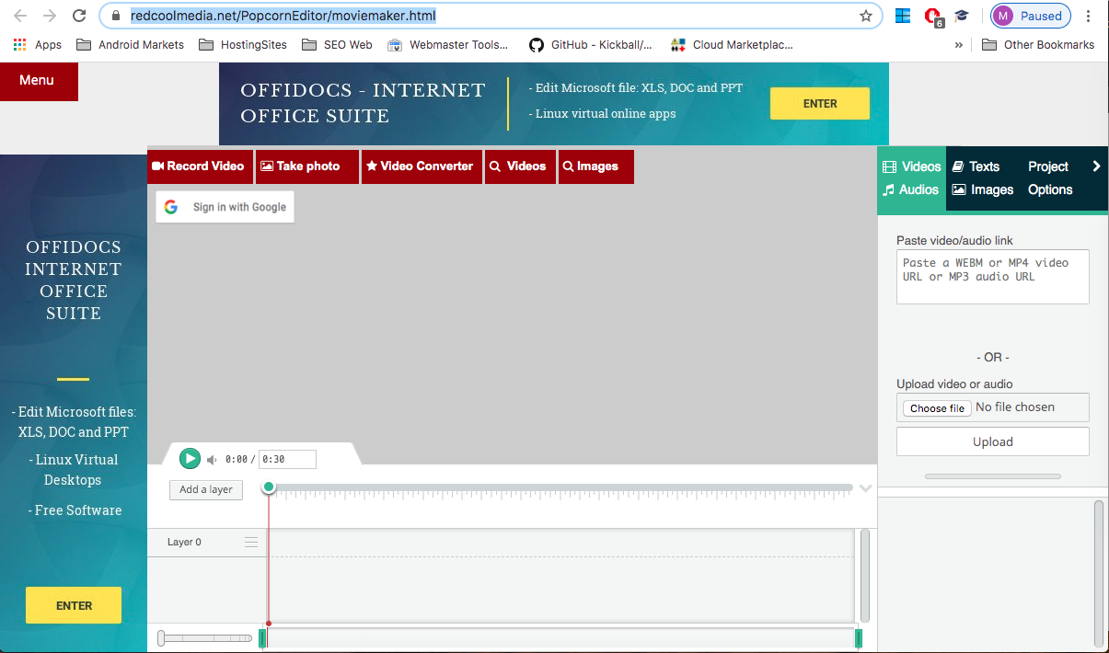Screen dimensions: 1109x653
Task: Reload the page in the browser
Action: point(79,16)
